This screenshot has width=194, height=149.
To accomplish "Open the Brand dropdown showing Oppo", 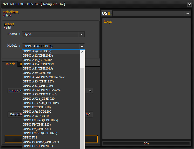I will [x=81, y=34].
